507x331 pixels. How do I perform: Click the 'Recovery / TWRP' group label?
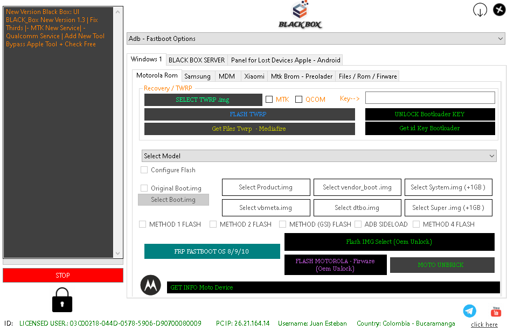tap(168, 88)
